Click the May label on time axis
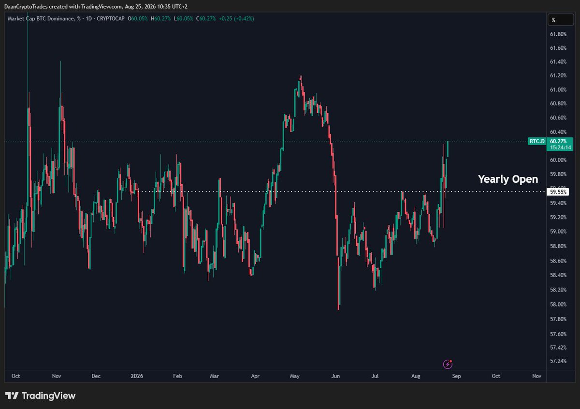Viewport: 580px width, 409px height. [295, 376]
